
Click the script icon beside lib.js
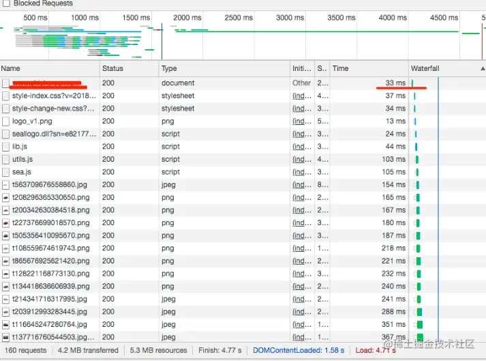5,147
